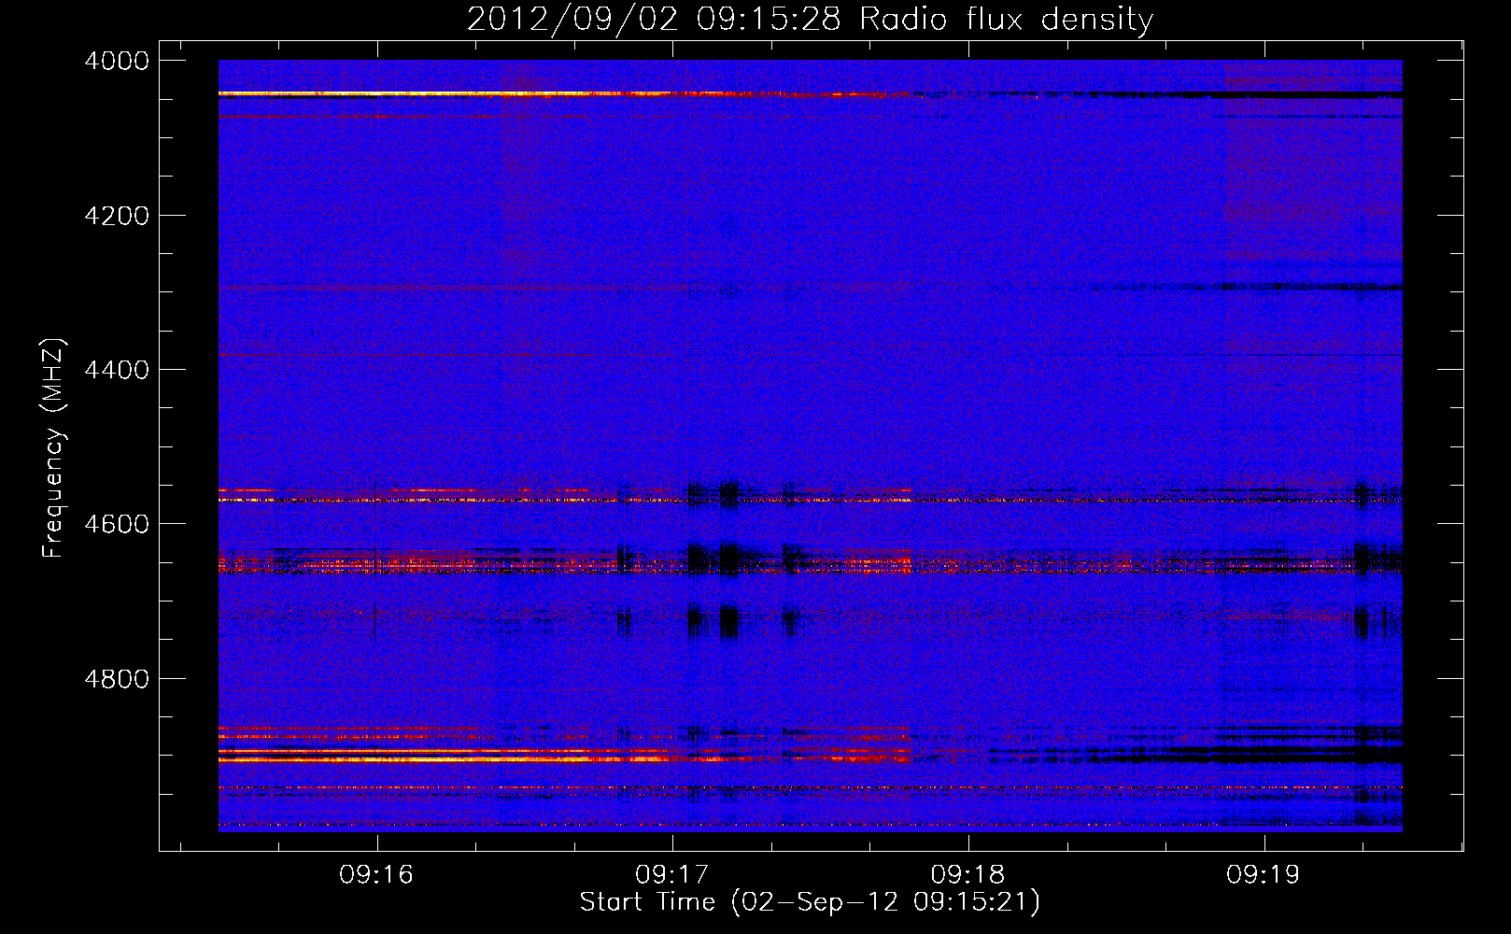Click the 09:17 time tick label
The width and height of the screenshot is (1511, 934).
click(672, 875)
